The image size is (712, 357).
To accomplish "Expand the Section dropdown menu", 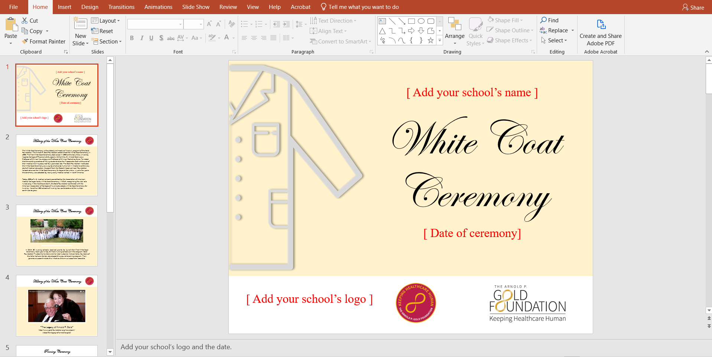I will click(x=107, y=42).
